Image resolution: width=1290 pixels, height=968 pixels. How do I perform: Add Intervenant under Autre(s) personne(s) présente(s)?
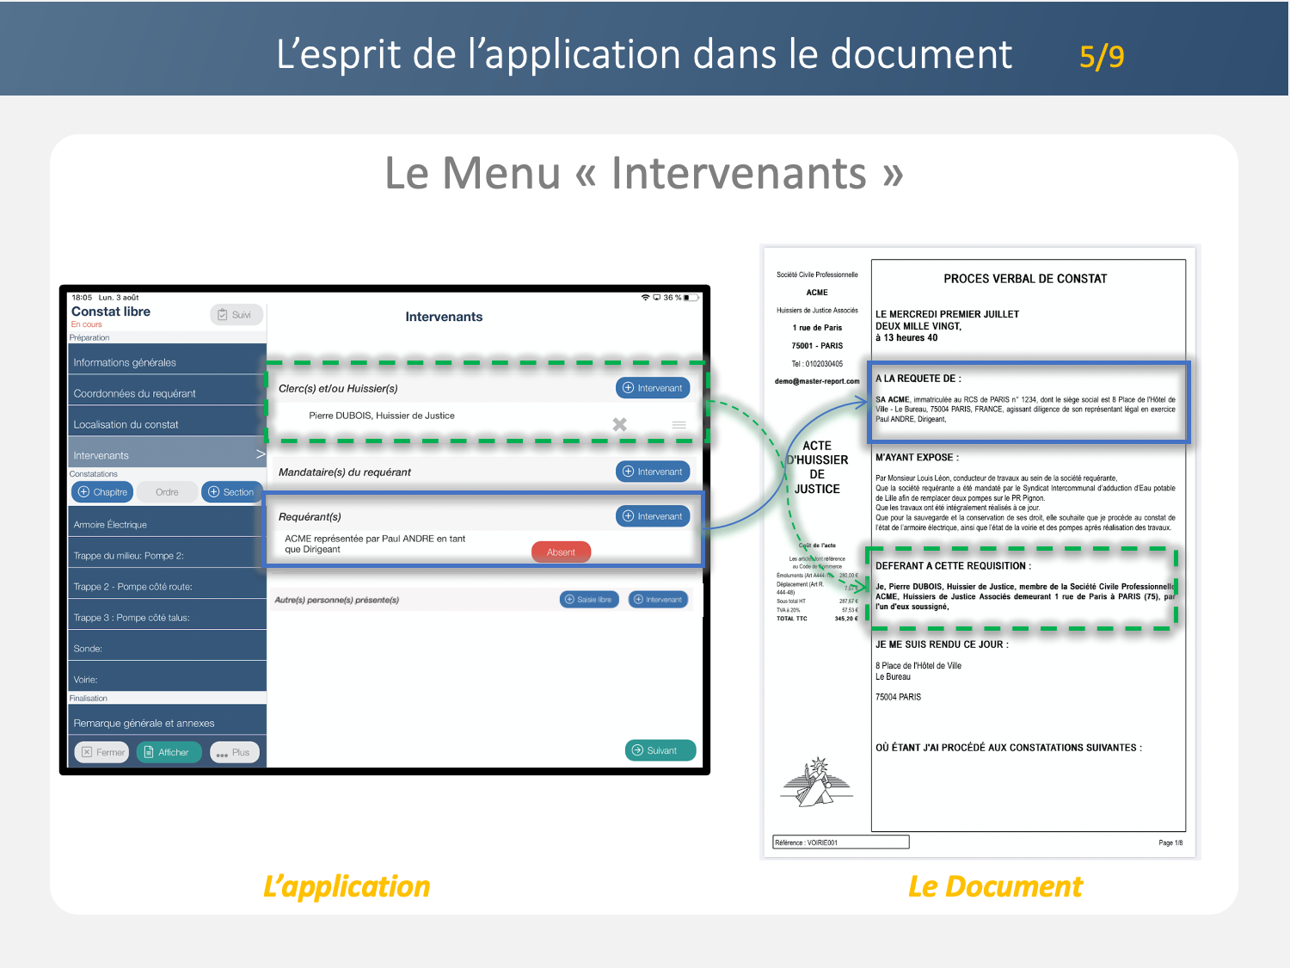pyautogui.click(x=658, y=600)
